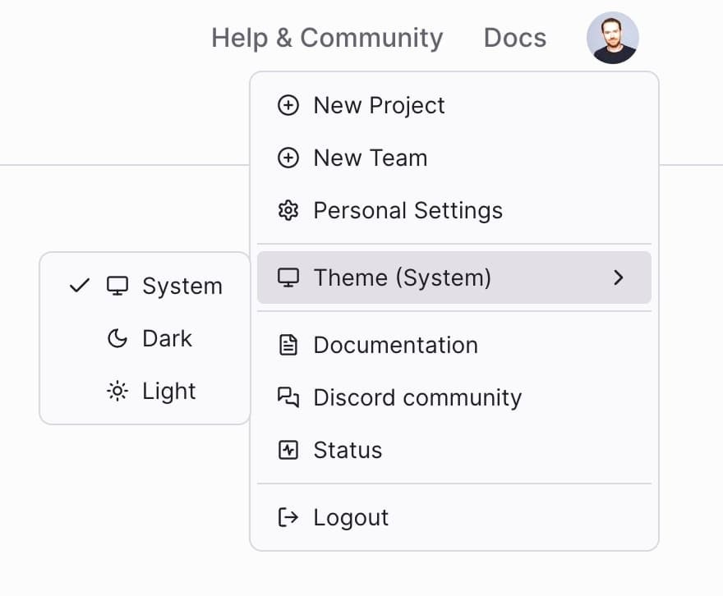Viewport: 723px width, 596px height.
Task: Open Personal Settings
Action: coord(408,210)
